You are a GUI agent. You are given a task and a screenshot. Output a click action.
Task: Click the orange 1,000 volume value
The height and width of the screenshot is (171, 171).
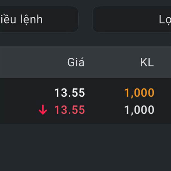click(x=139, y=93)
